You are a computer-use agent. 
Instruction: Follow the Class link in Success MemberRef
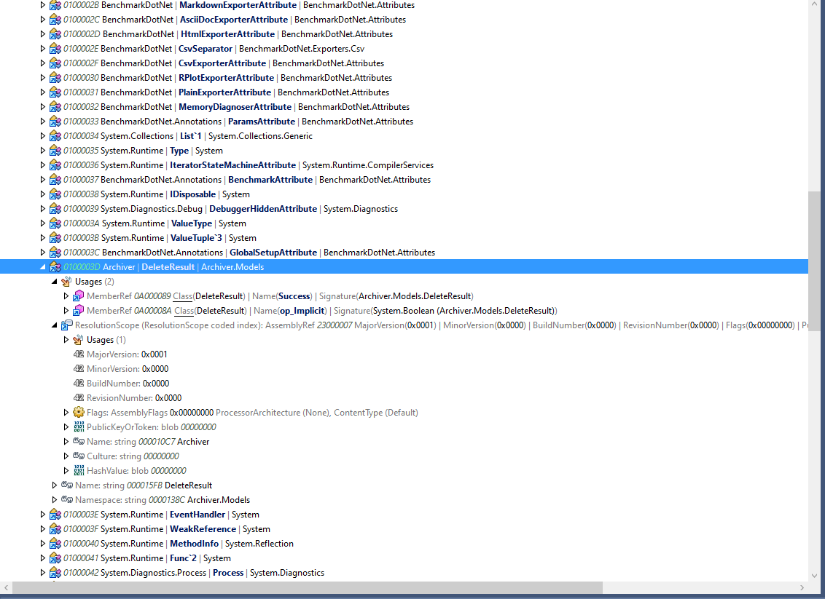[x=183, y=296]
